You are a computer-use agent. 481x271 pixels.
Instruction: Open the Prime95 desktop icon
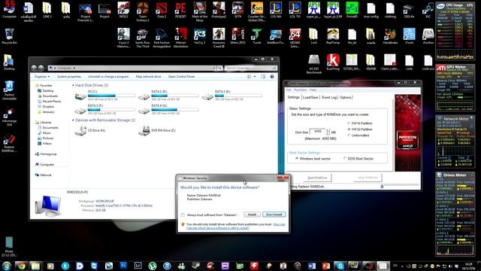352,10
